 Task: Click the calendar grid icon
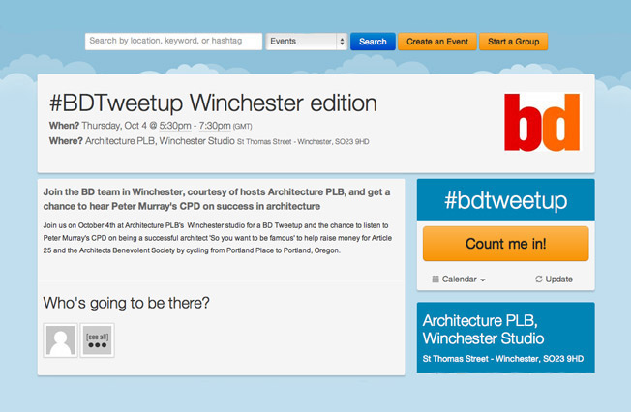[x=436, y=280]
